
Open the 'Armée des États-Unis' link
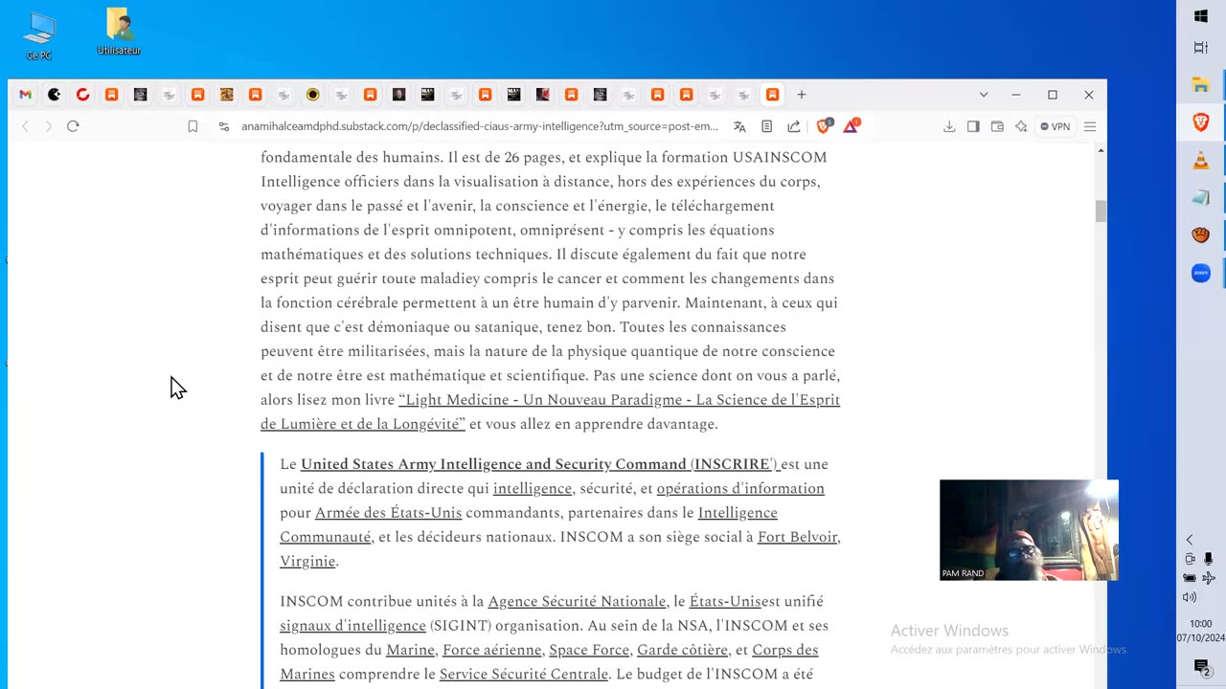coord(388,513)
